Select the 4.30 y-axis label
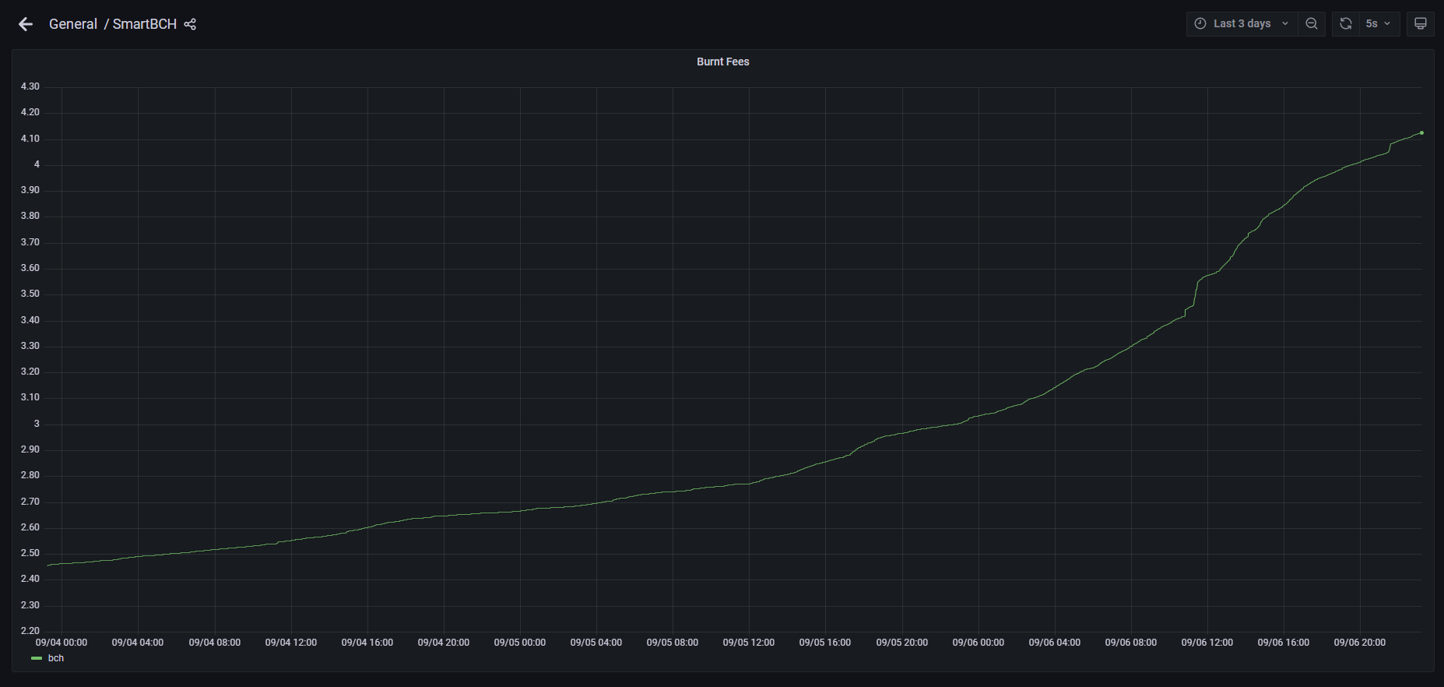 pyautogui.click(x=30, y=86)
